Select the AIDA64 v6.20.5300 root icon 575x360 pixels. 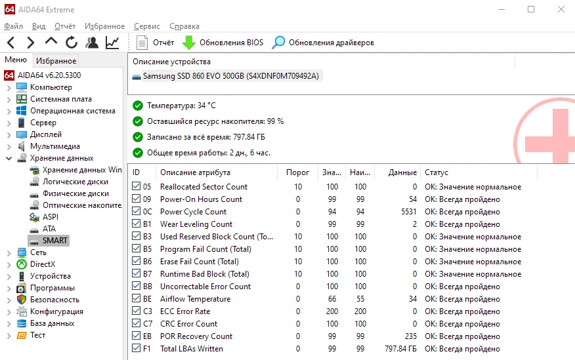(9, 75)
